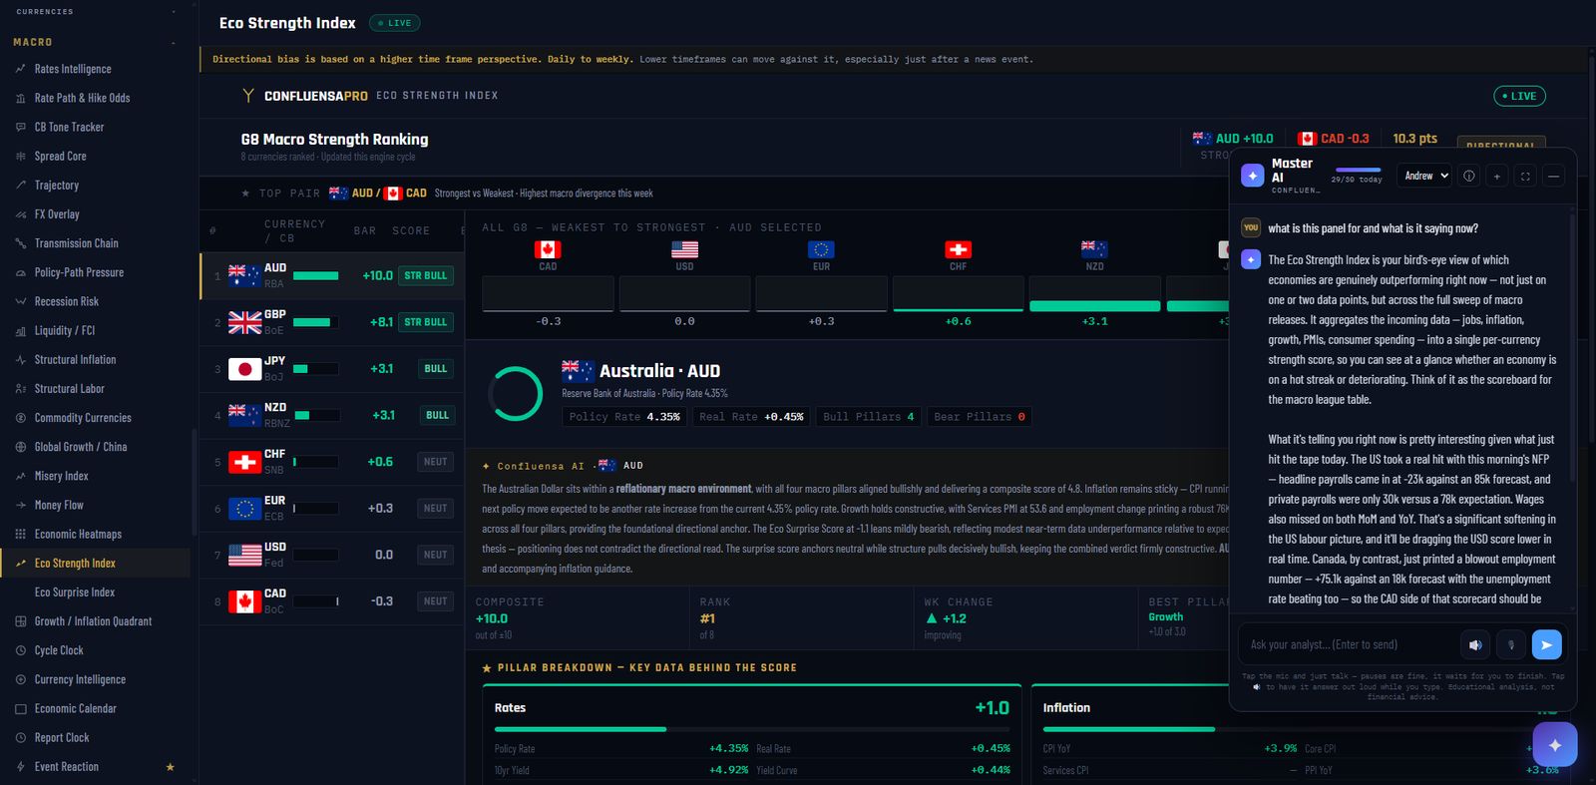Click the Global Growth / China globe icon
Image resolution: width=1596 pixels, height=785 pixels.
coord(21,447)
